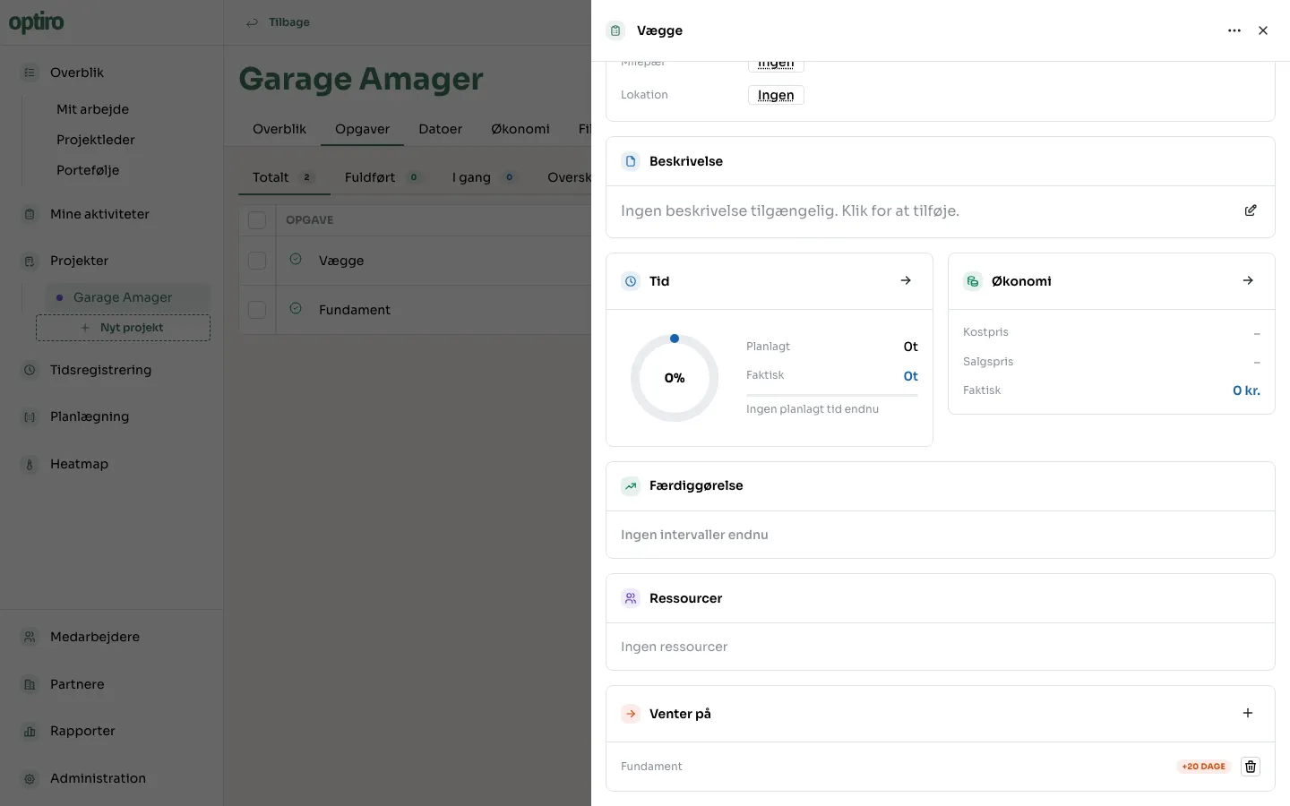Check the Vægge task checkbox
Viewport: 1290px width, 806px height.
pos(257,261)
